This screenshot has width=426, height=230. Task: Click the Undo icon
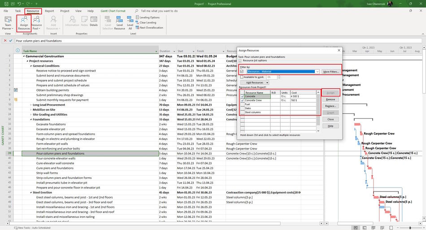(x=19, y=4)
